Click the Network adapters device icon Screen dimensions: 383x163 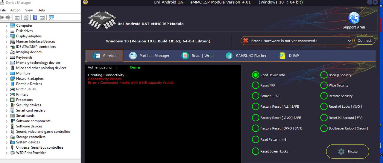(x=12, y=79)
